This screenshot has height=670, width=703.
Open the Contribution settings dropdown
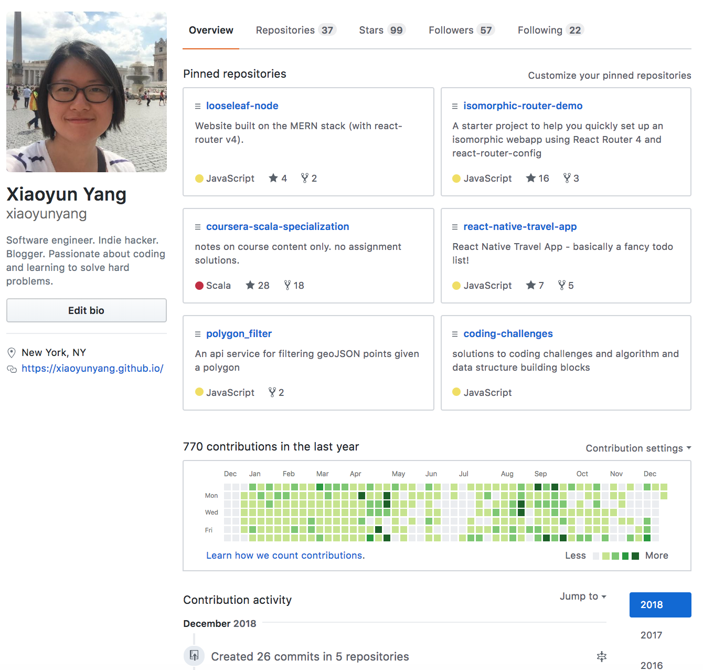tap(638, 448)
